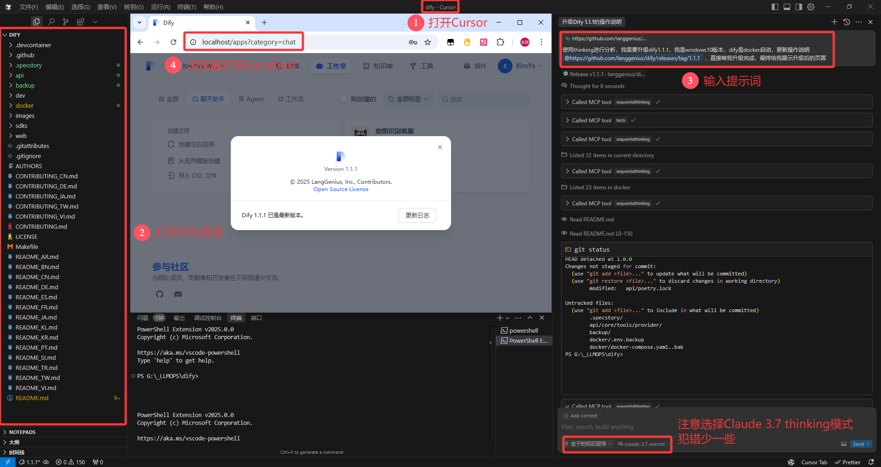
Task: Open chat history in AI panel
Action: click(847, 22)
